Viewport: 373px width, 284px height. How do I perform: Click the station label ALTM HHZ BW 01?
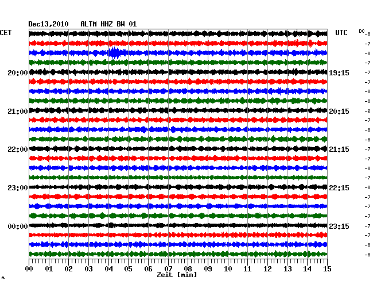(108, 24)
